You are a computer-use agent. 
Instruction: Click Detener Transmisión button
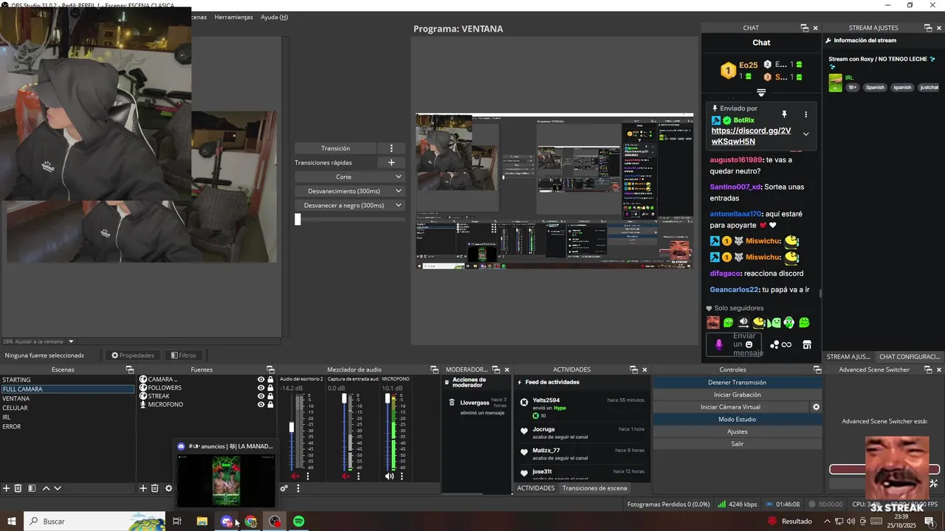pyautogui.click(x=737, y=383)
